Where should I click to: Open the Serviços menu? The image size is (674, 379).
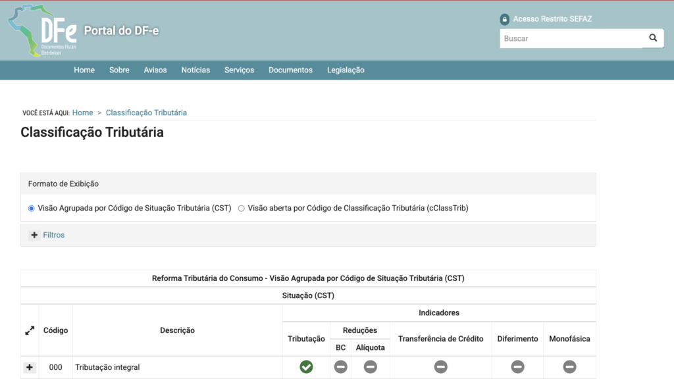click(239, 70)
